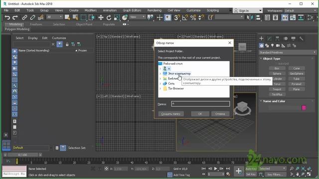Select the Bind to Space Warp tool
The height and width of the screenshot is (179, 319).
click(41, 17)
